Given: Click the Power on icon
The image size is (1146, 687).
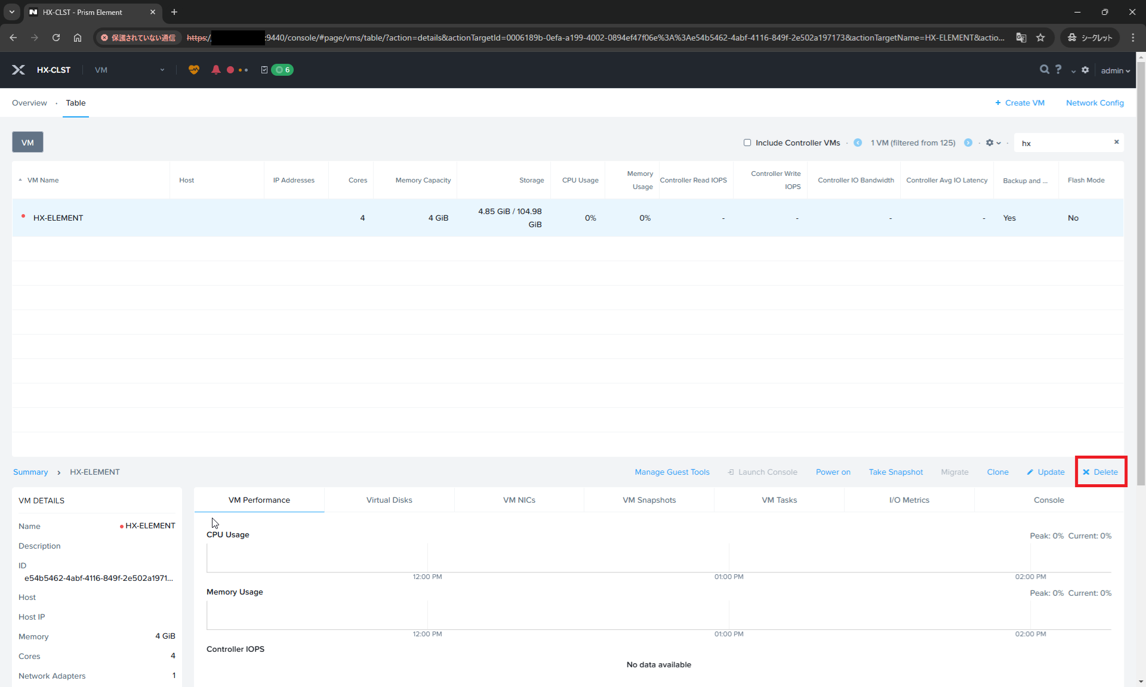Looking at the screenshot, I should [x=833, y=472].
